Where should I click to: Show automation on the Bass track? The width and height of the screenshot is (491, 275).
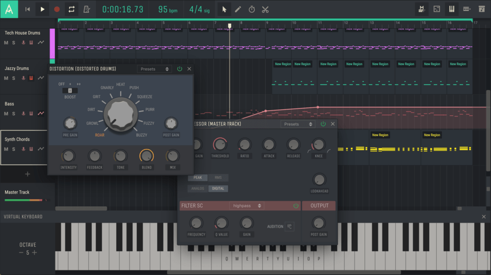(41, 114)
